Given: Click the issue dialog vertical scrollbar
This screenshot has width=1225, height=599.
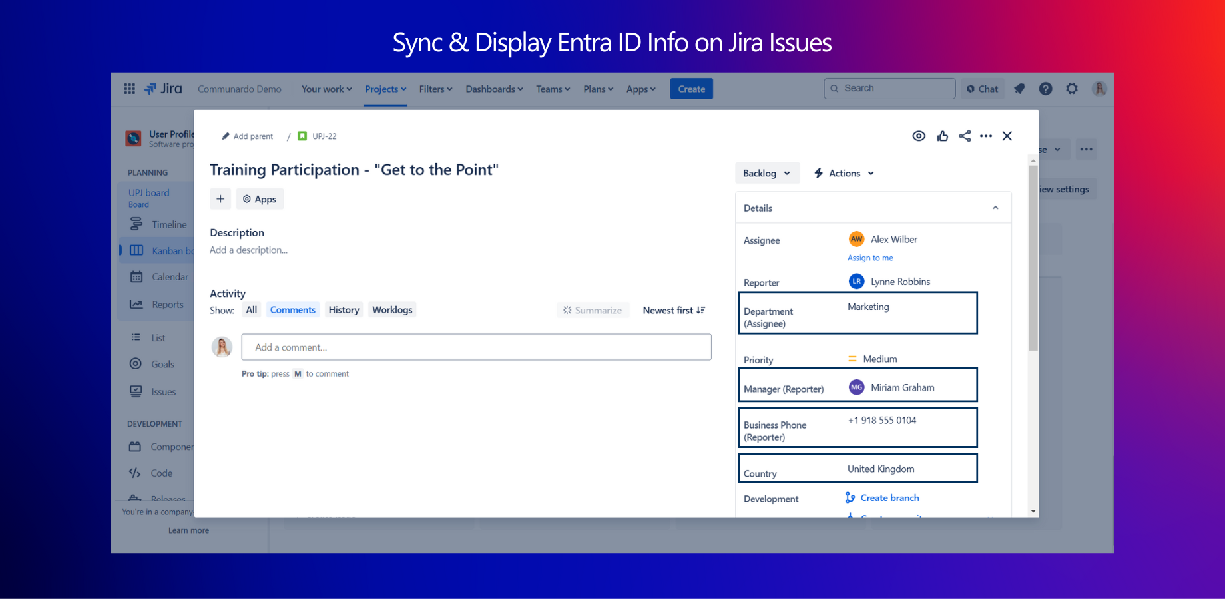Looking at the screenshot, I should 1033,260.
